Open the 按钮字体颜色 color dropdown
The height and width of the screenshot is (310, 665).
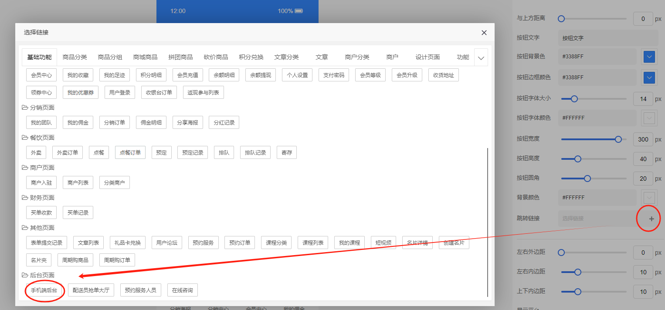click(x=649, y=118)
